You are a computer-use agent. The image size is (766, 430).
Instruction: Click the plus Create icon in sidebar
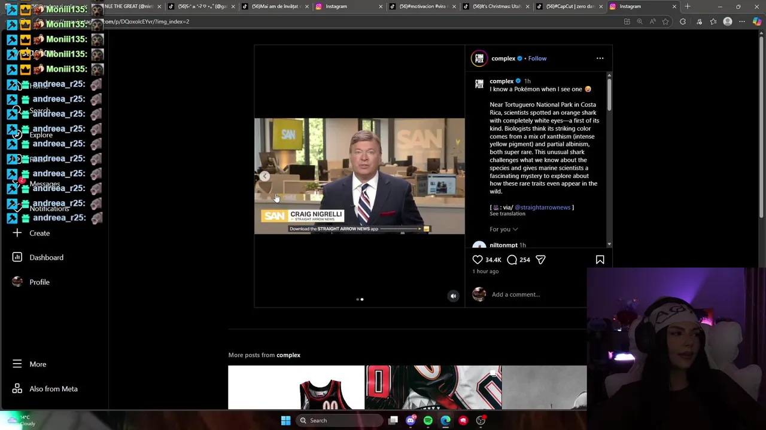[17, 233]
